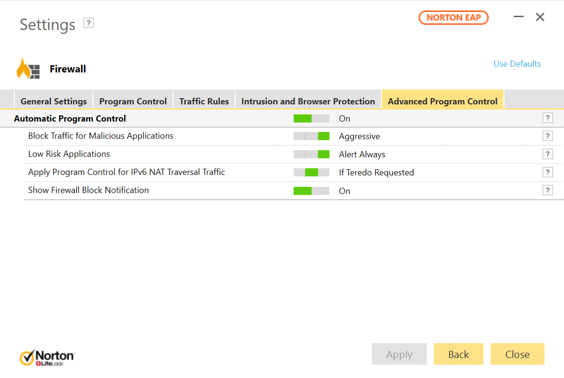
Task: Open the Program Control tab
Action: (x=133, y=101)
